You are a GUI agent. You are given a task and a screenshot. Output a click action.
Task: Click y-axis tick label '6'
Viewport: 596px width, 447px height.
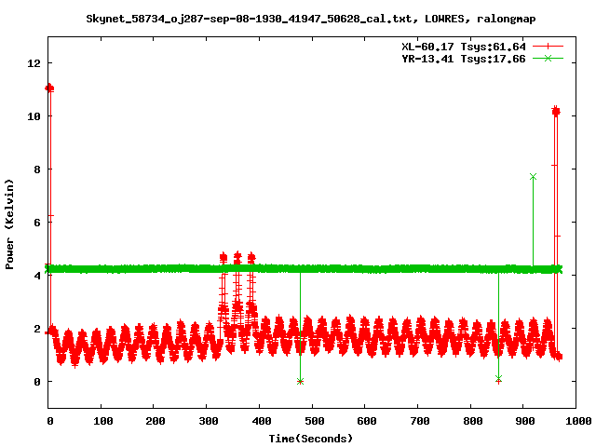coord(37,223)
